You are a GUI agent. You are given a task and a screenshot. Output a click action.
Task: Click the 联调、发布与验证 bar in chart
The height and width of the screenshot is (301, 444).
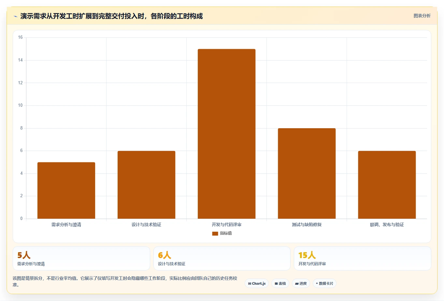[x=387, y=185]
